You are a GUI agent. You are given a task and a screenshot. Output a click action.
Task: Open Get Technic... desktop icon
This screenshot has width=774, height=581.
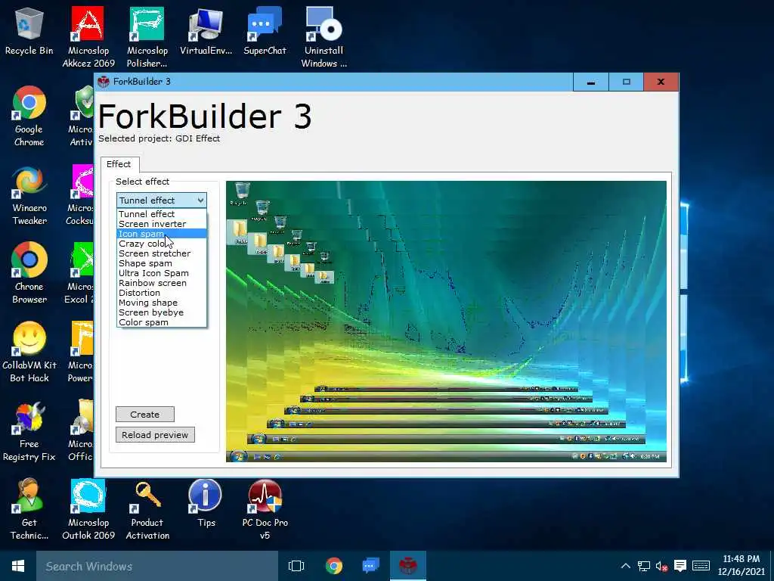coord(29,509)
